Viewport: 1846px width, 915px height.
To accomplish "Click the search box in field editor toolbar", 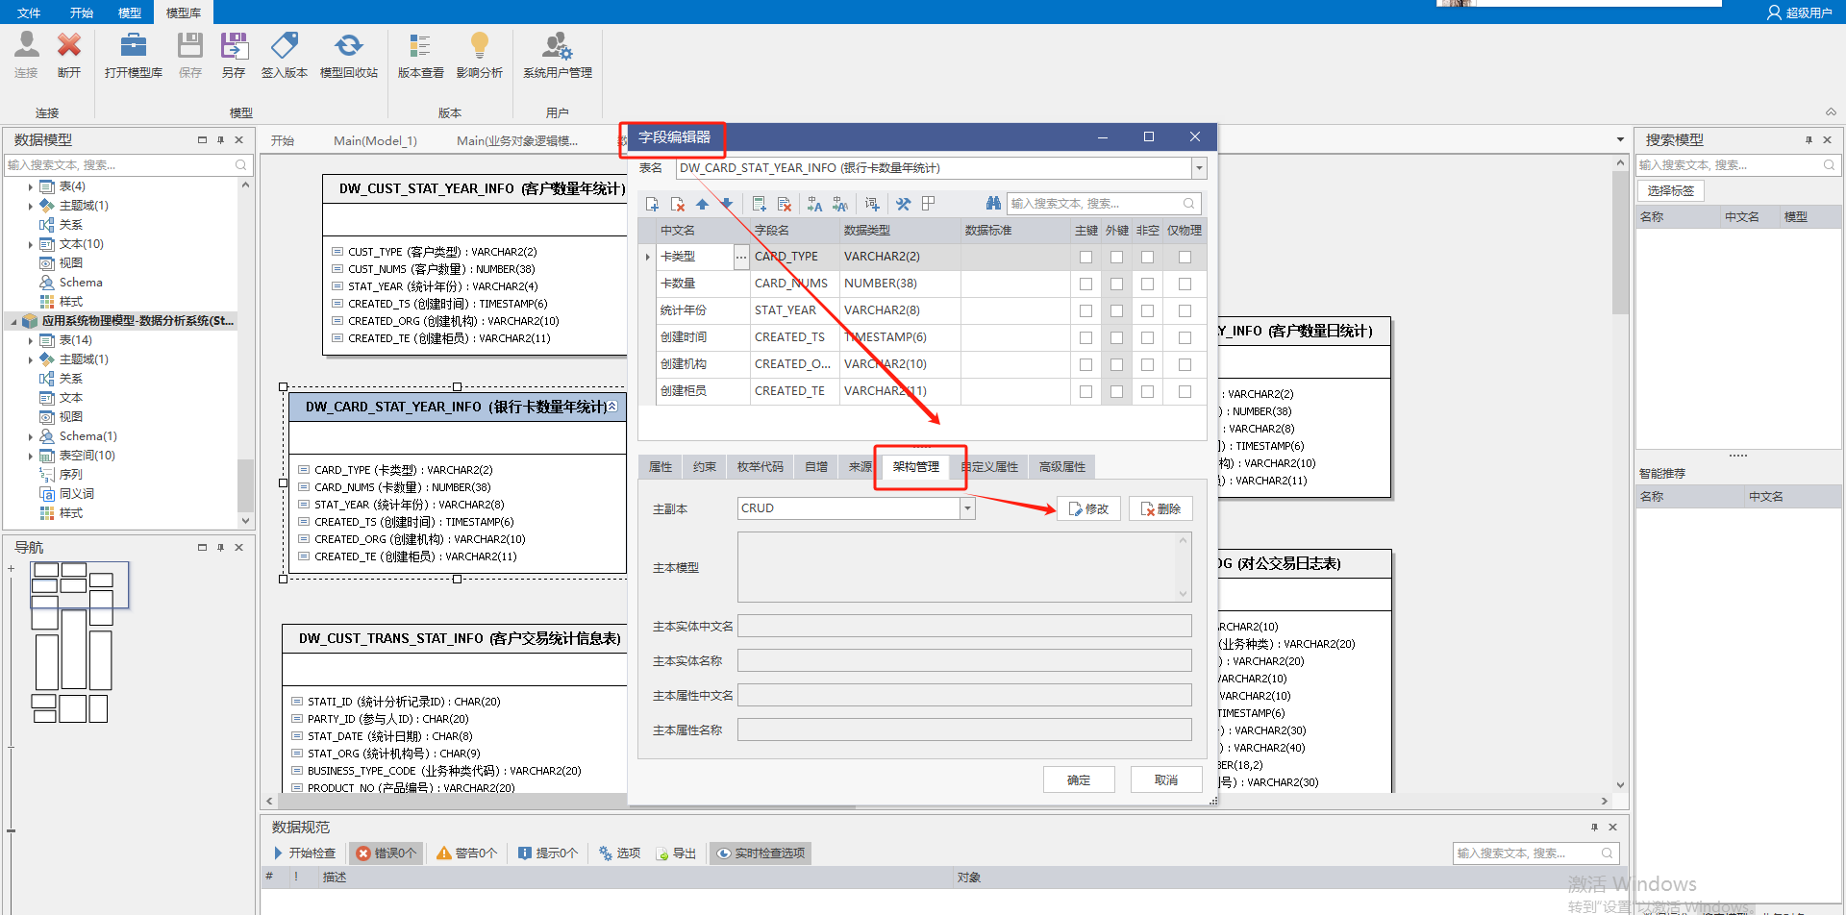I will click(x=1104, y=204).
